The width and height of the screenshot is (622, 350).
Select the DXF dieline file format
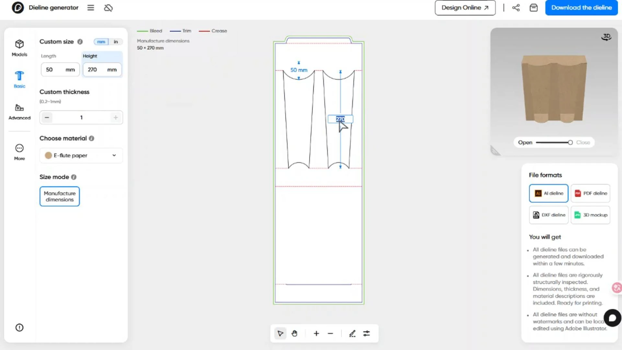pos(549,215)
